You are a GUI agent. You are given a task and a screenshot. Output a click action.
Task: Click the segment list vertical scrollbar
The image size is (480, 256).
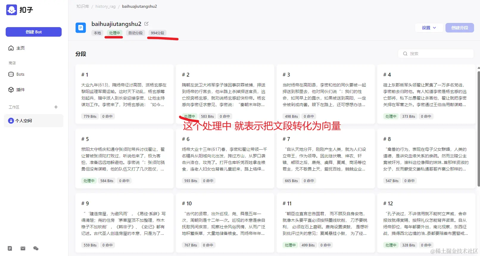pos(479,128)
